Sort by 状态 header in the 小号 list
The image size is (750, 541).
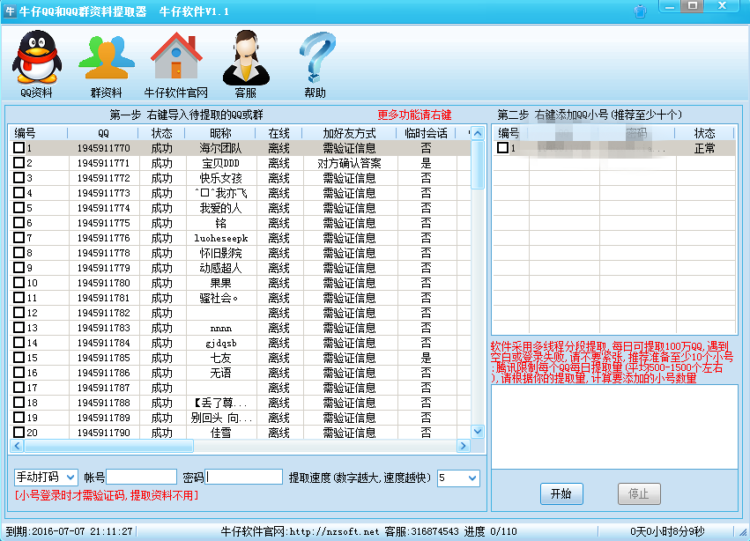[704, 133]
